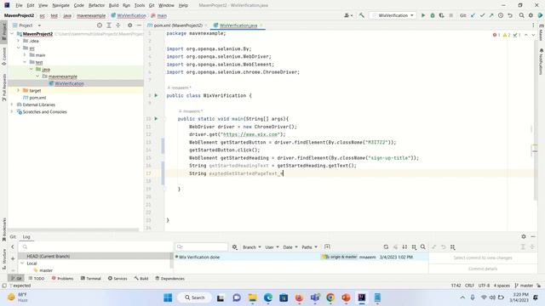545x306 pixels.
Task: Open Date filter dropdown in Git log
Action: click(x=290, y=247)
